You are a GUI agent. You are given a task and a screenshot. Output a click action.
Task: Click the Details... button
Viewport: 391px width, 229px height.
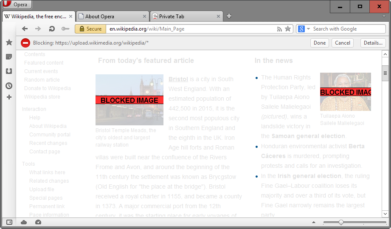click(373, 43)
